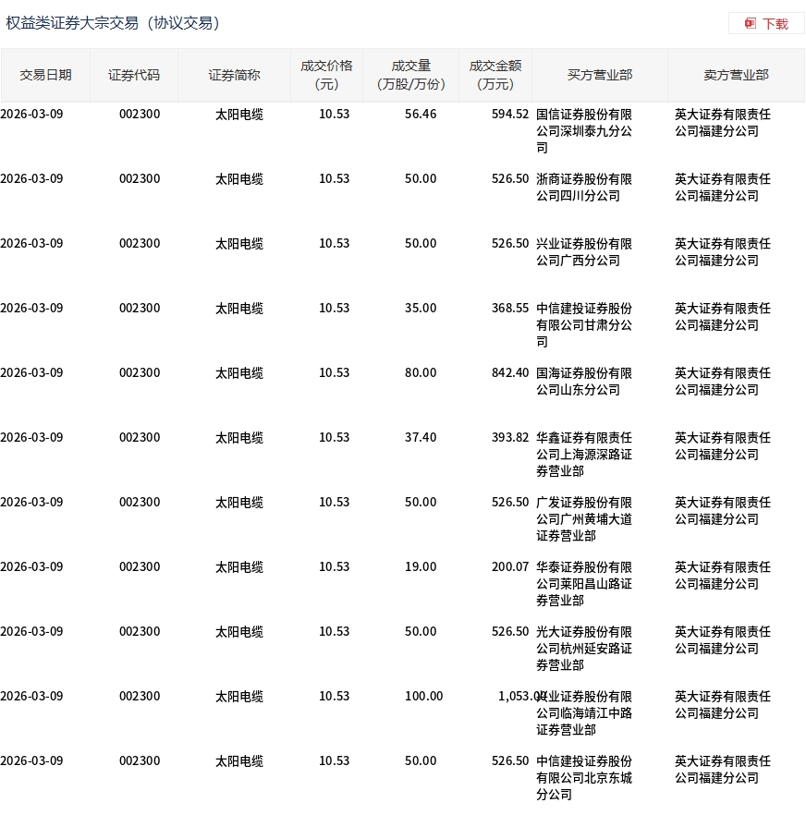
Task: Click price 10.53 in the 200.07 amount row
Action: [334, 567]
